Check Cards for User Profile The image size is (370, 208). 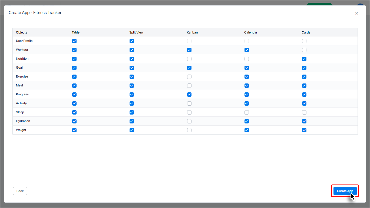304,41
